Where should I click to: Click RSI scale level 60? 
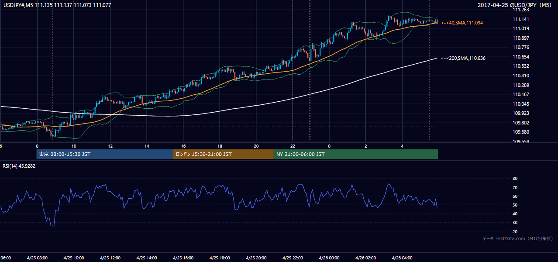(515, 196)
